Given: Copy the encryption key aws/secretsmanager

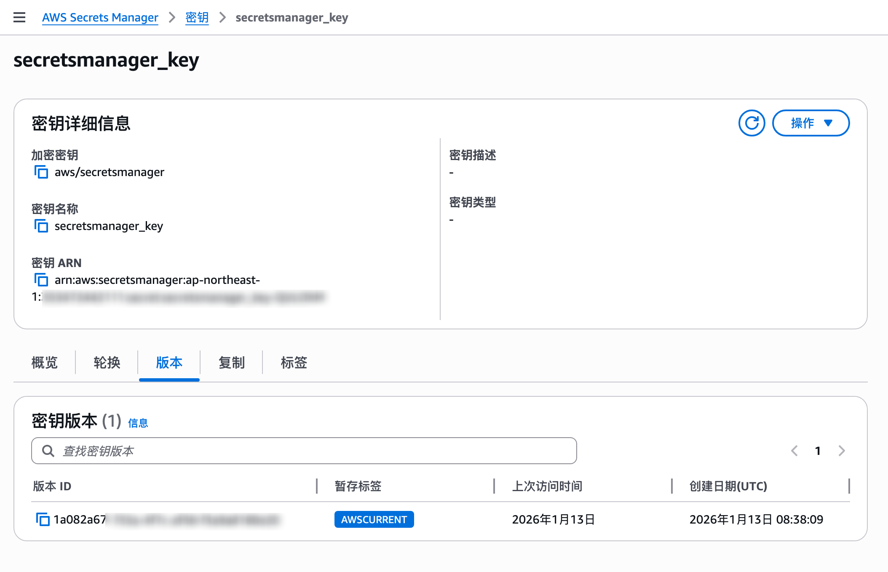Looking at the screenshot, I should tap(41, 172).
